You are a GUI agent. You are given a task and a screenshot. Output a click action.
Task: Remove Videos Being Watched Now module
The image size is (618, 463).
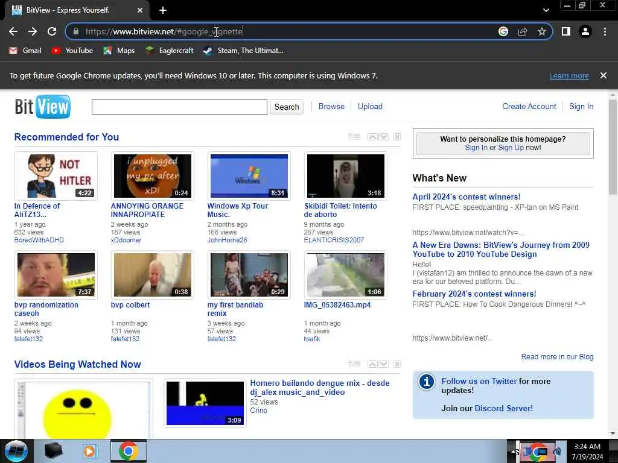pos(397,364)
